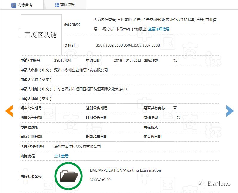
Task: Click the 国际分类 label
Action: [151, 61]
